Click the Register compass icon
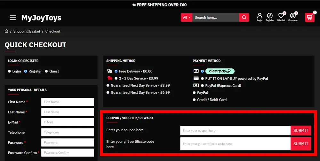 tap(269, 17)
